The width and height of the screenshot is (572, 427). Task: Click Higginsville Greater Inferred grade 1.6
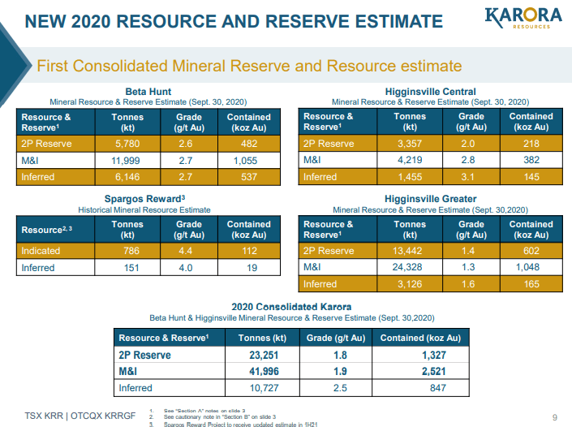click(x=467, y=284)
